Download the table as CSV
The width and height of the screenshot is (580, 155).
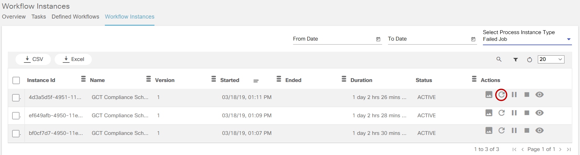click(x=33, y=59)
